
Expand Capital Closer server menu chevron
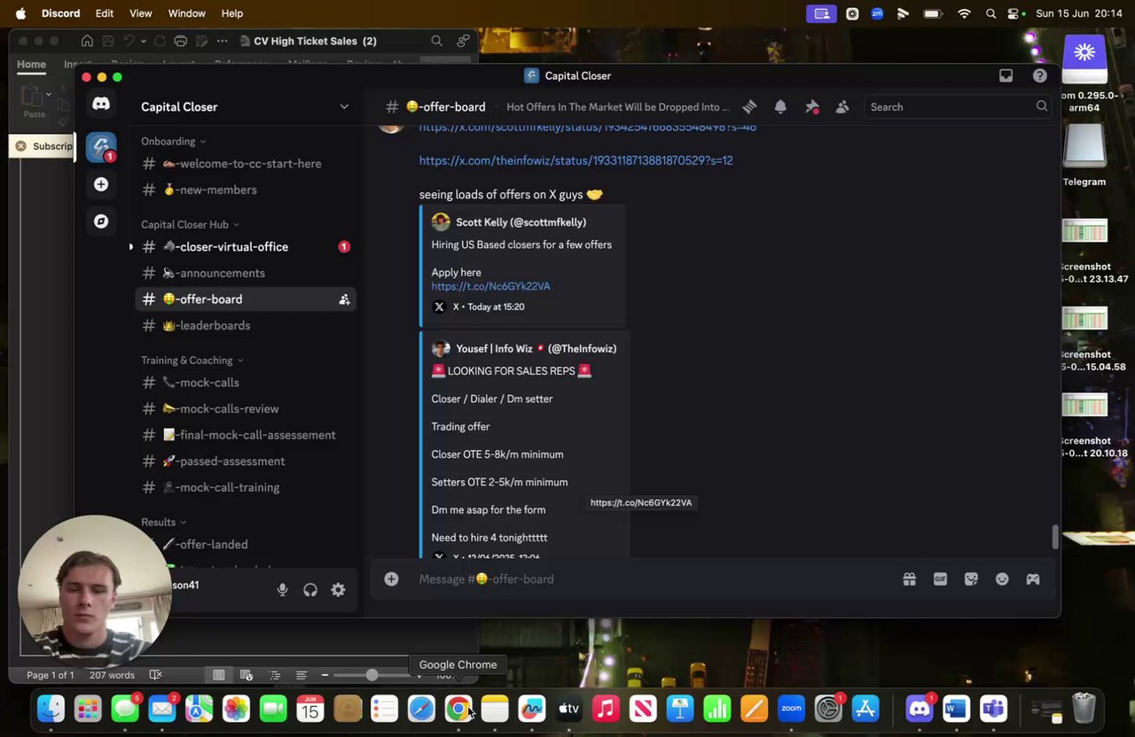(344, 106)
